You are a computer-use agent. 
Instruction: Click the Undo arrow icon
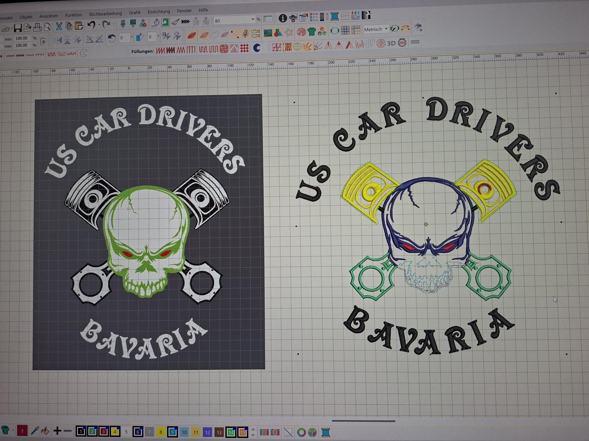91,25
